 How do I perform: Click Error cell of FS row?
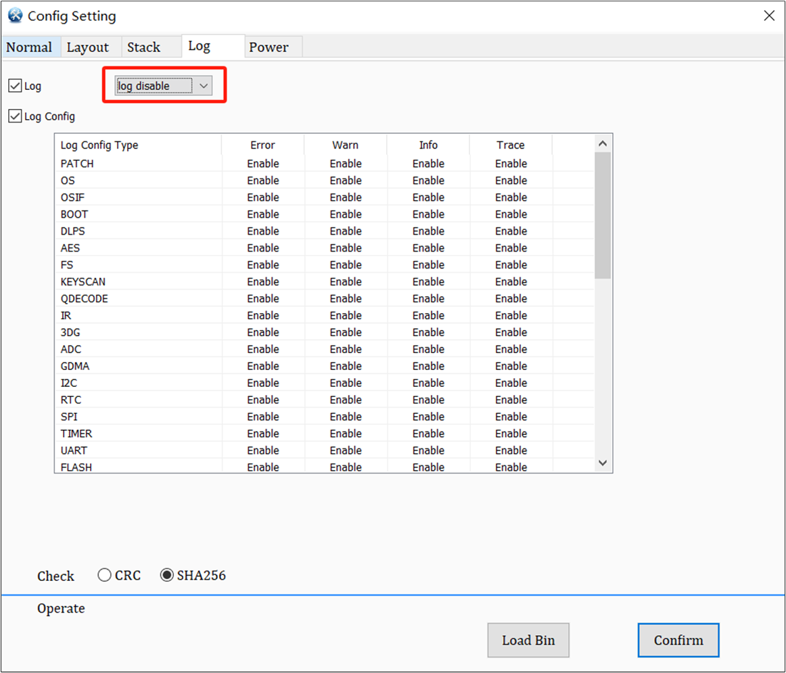click(263, 265)
